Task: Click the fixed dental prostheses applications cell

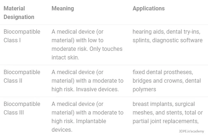Action: 167,81
